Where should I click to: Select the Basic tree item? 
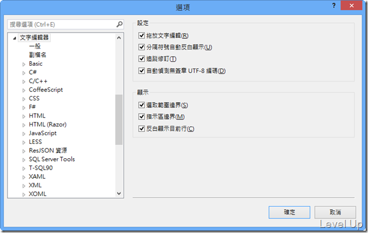click(x=35, y=63)
